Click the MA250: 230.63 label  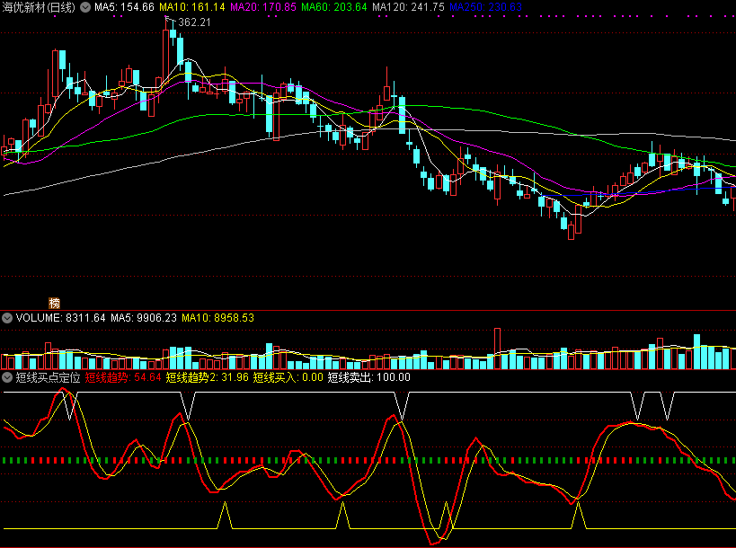pyautogui.click(x=485, y=7)
